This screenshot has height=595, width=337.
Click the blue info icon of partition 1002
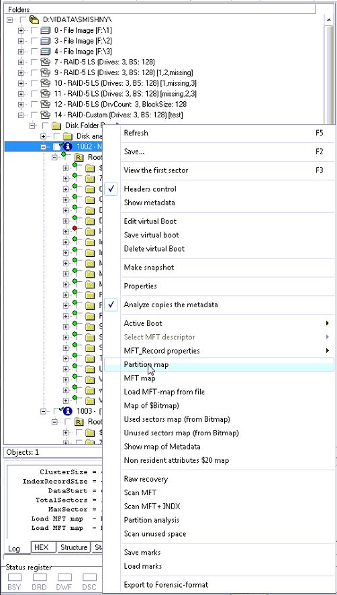click(68, 146)
